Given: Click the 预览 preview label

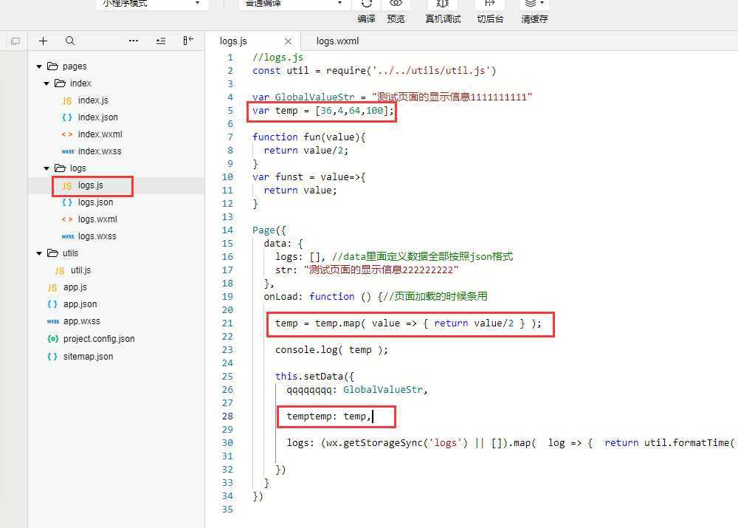Looking at the screenshot, I should [x=396, y=19].
